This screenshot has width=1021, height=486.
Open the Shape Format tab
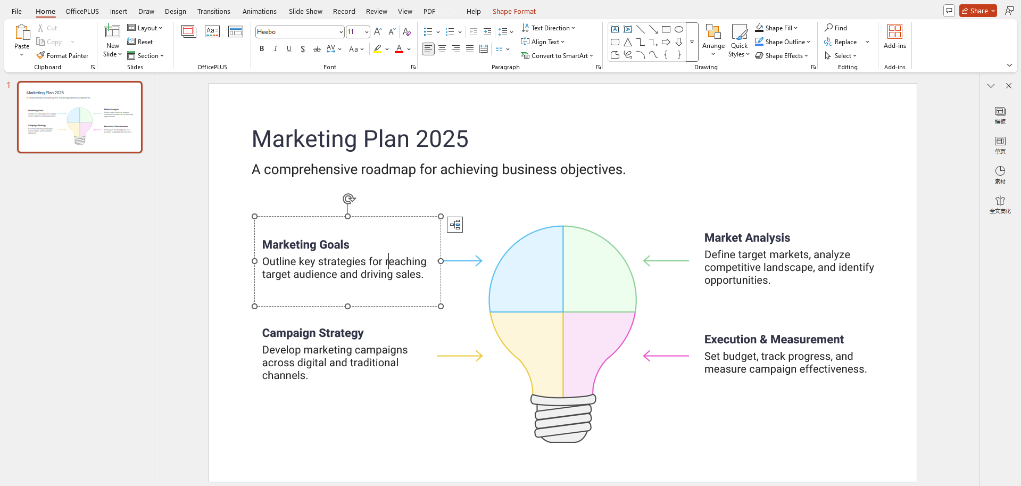coord(514,11)
